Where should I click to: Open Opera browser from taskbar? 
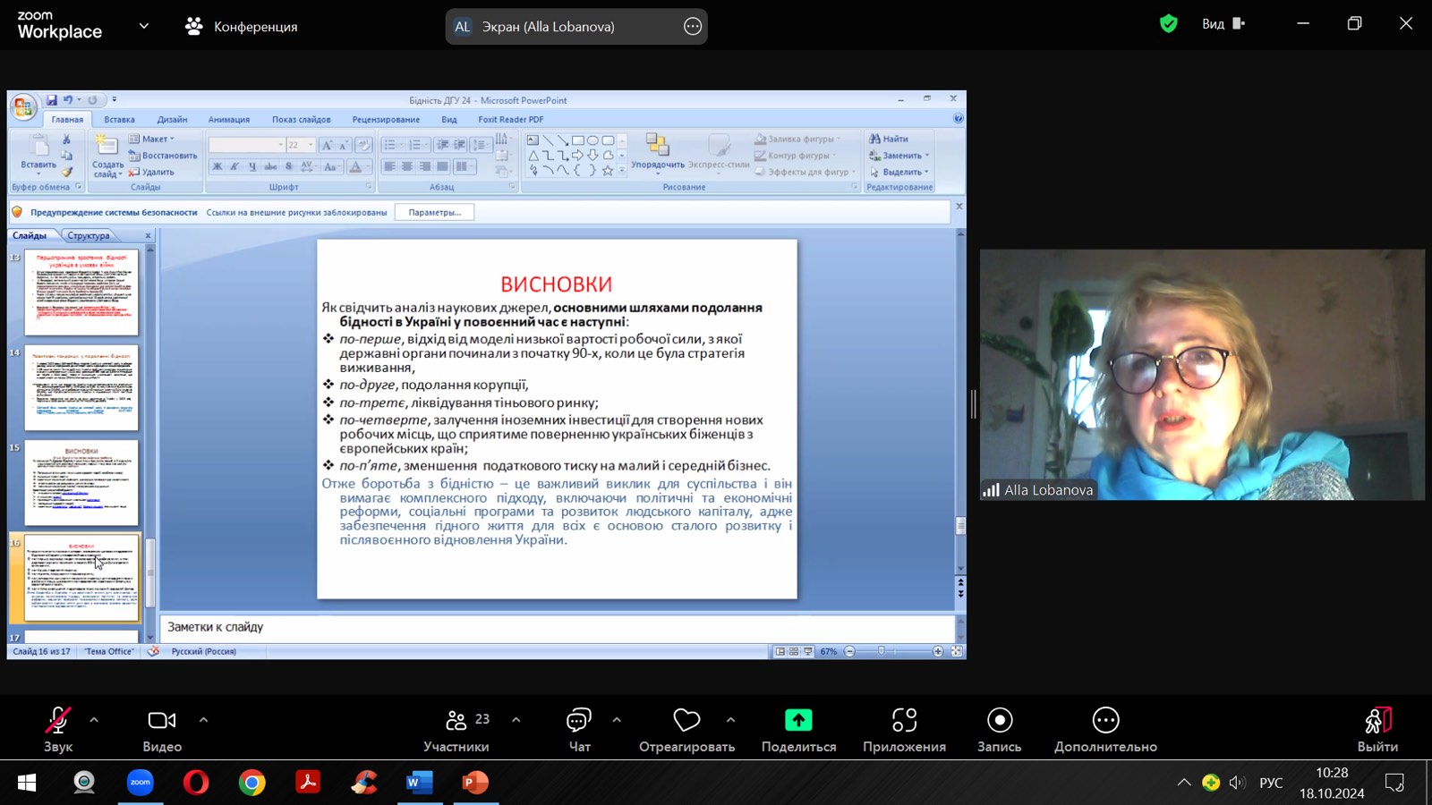pyautogui.click(x=196, y=783)
